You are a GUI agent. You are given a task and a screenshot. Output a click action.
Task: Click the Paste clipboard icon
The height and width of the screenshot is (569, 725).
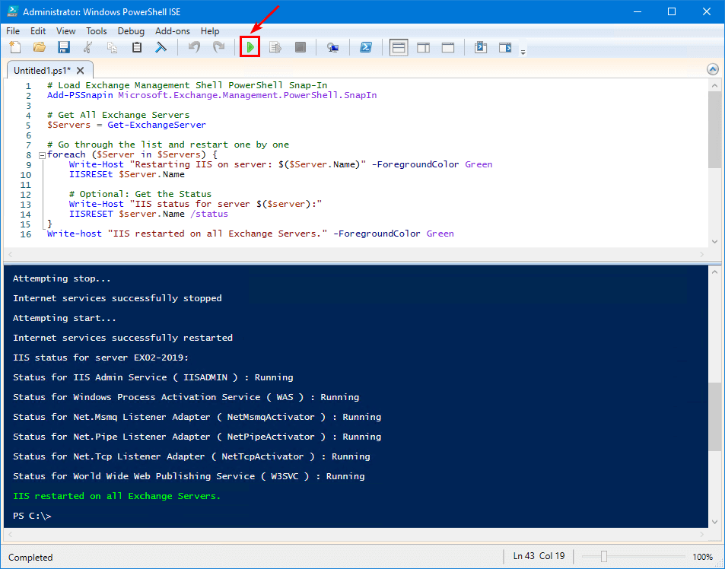click(x=136, y=47)
